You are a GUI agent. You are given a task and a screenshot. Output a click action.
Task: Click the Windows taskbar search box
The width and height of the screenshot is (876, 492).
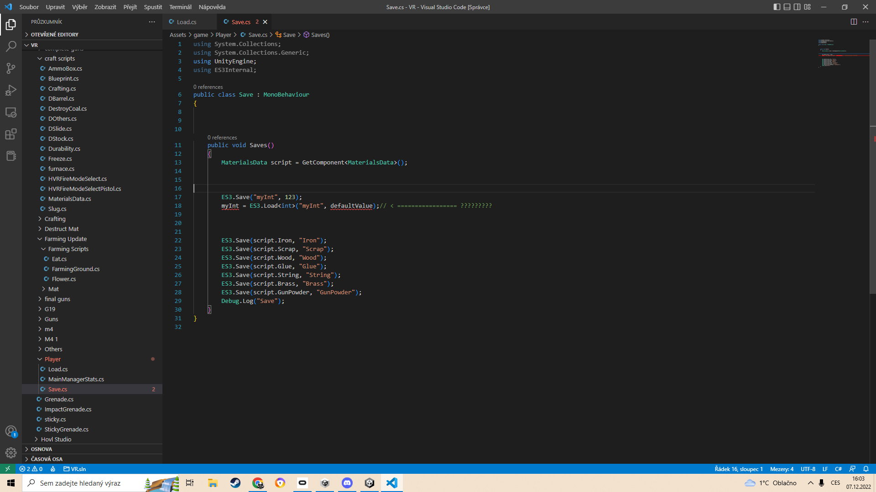100,483
